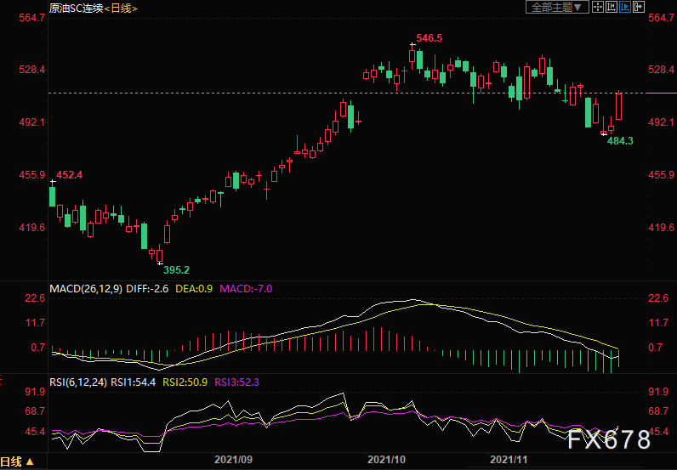Select the MACD(26,12,9) indicator label
The image size is (677, 470).
pos(86,289)
